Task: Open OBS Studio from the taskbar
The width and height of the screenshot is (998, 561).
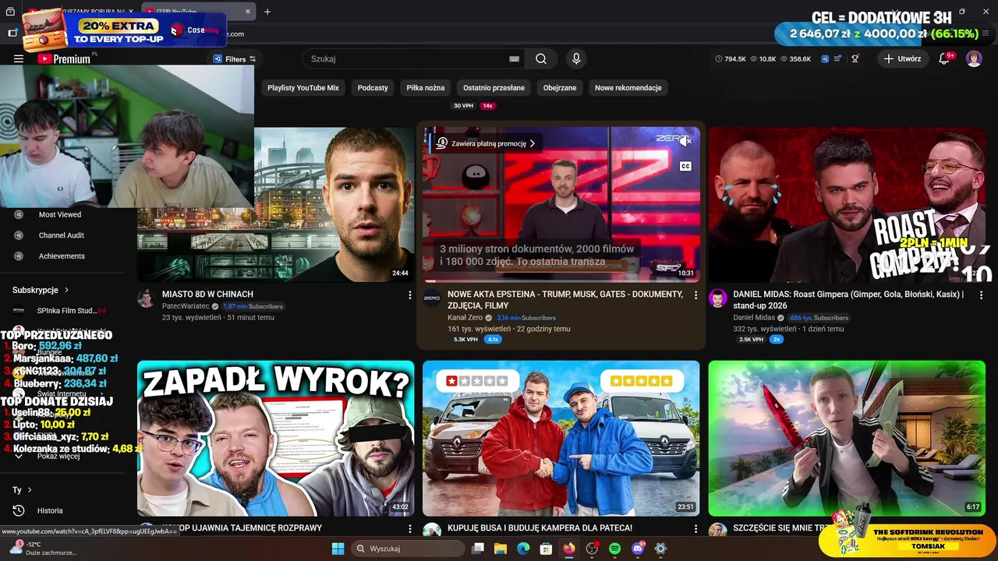Action: (592, 549)
